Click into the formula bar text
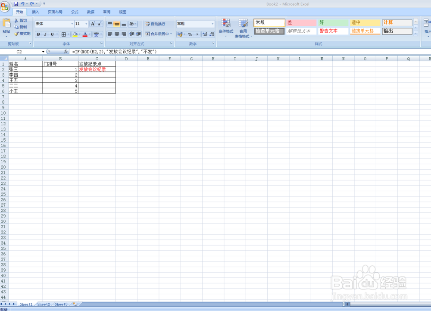 [114, 52]
